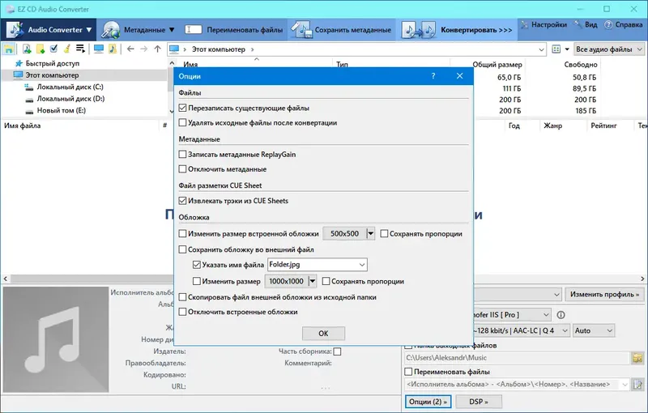Open the Audio Converter mode menu
This screenshot has height=413, width=648.
[x=49, y=30]
